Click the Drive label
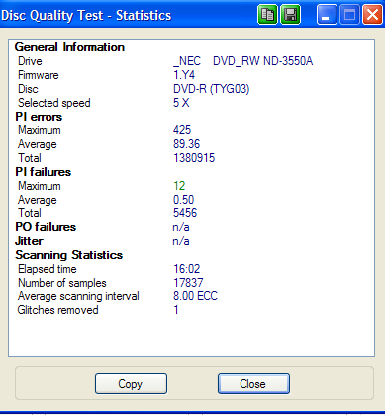Screen dimensions: 385x415 [30, 61]
